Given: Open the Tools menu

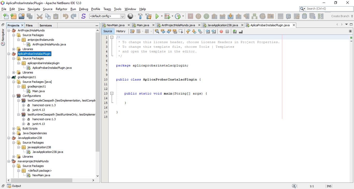Looking at the screenshot, I should tap(117, 9).
